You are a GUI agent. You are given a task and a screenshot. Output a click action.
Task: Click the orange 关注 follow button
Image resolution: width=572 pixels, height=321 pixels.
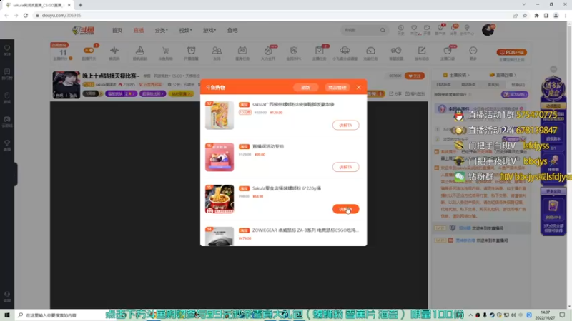pyautogui.click(x=415, y=76)
